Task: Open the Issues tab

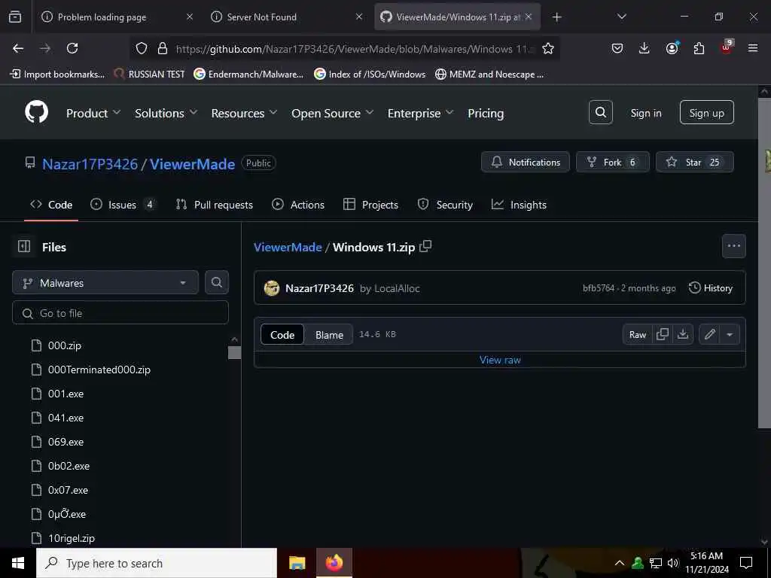Action: pyautogui.click(x=123, y=205)
